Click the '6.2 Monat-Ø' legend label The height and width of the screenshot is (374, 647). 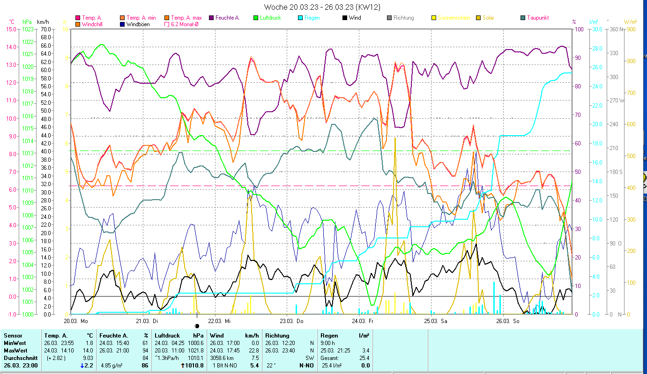[x=185, y=24]
